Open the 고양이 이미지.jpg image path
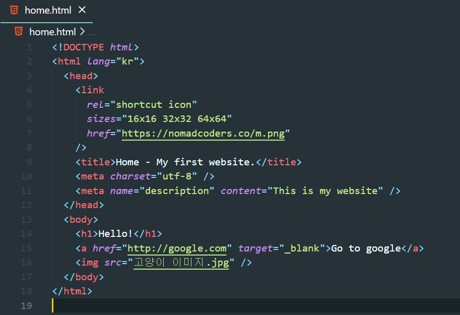 point(181,263)
